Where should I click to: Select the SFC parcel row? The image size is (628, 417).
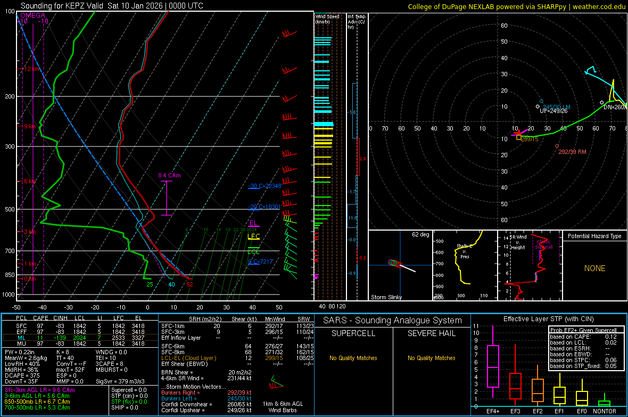80,326
